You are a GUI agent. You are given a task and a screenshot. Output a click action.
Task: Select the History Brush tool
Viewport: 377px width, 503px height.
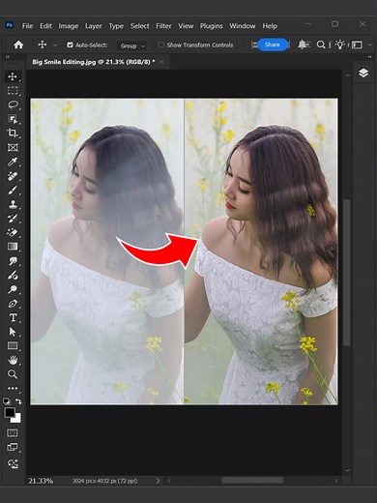[x=13, y=219]
